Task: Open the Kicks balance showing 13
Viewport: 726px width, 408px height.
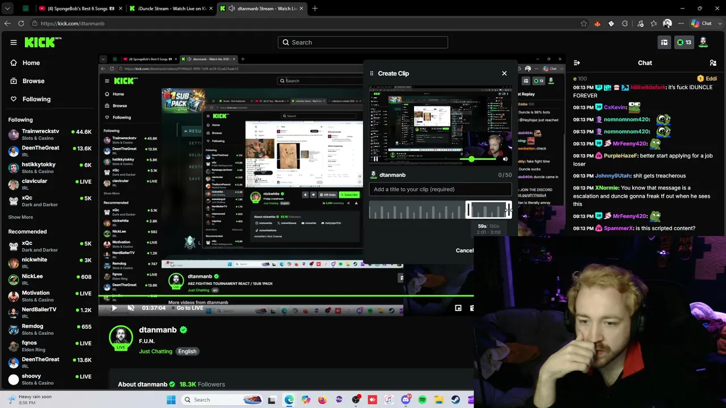Action: click(x=684, y=42)
